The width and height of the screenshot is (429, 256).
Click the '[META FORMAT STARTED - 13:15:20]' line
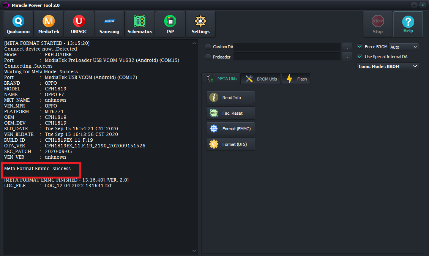(47, 43)
